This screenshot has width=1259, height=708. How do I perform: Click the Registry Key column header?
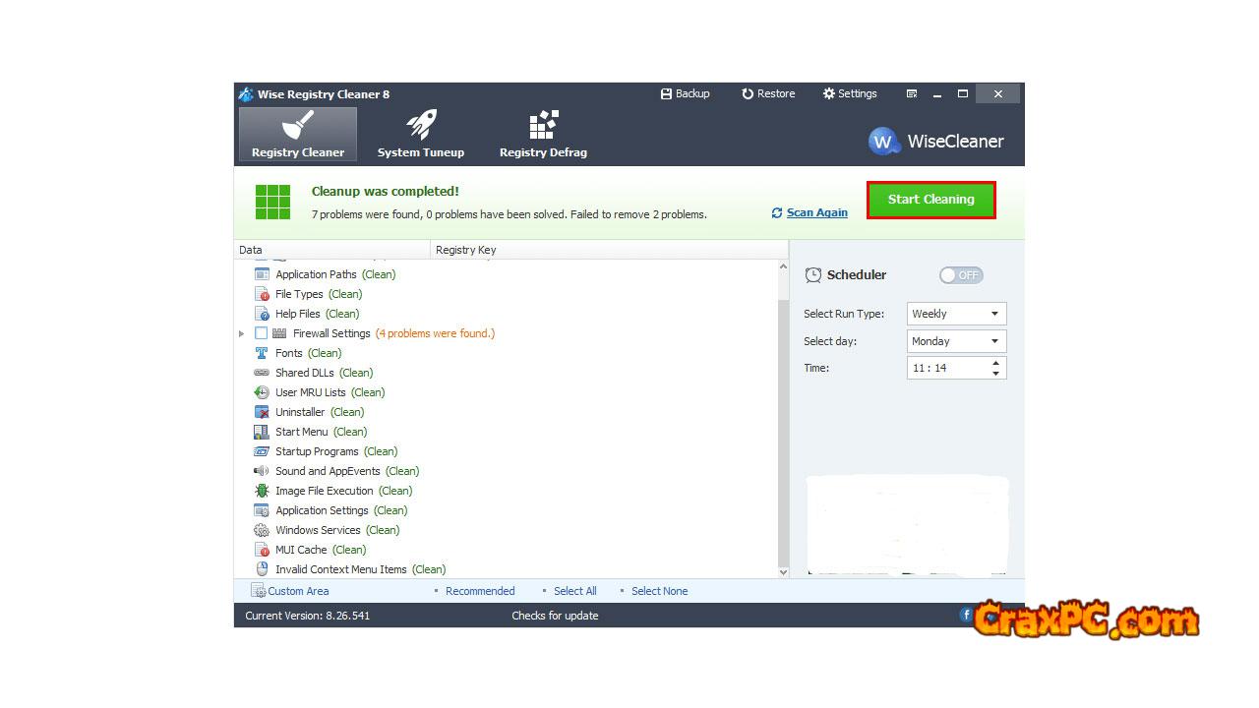point(609,250)
